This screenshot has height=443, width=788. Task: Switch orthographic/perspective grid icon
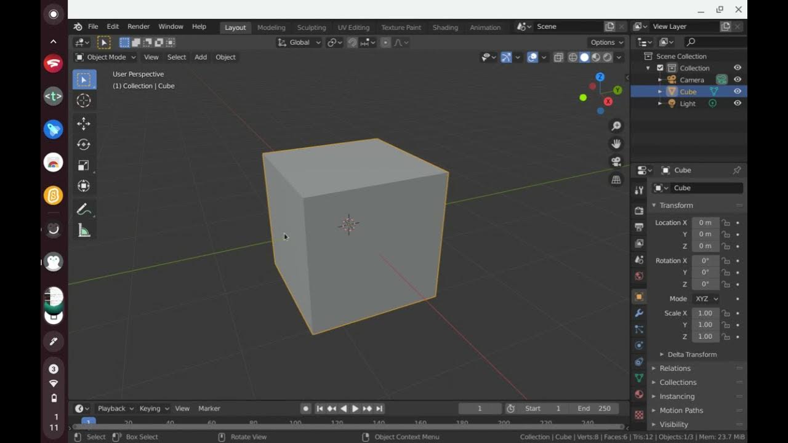616,180
